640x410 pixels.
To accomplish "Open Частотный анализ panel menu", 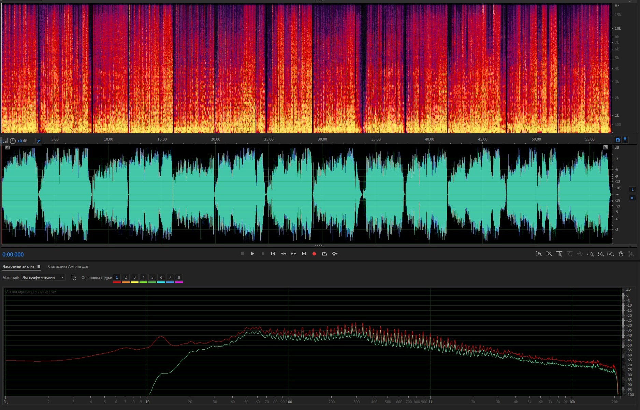I will coord(39,267).
